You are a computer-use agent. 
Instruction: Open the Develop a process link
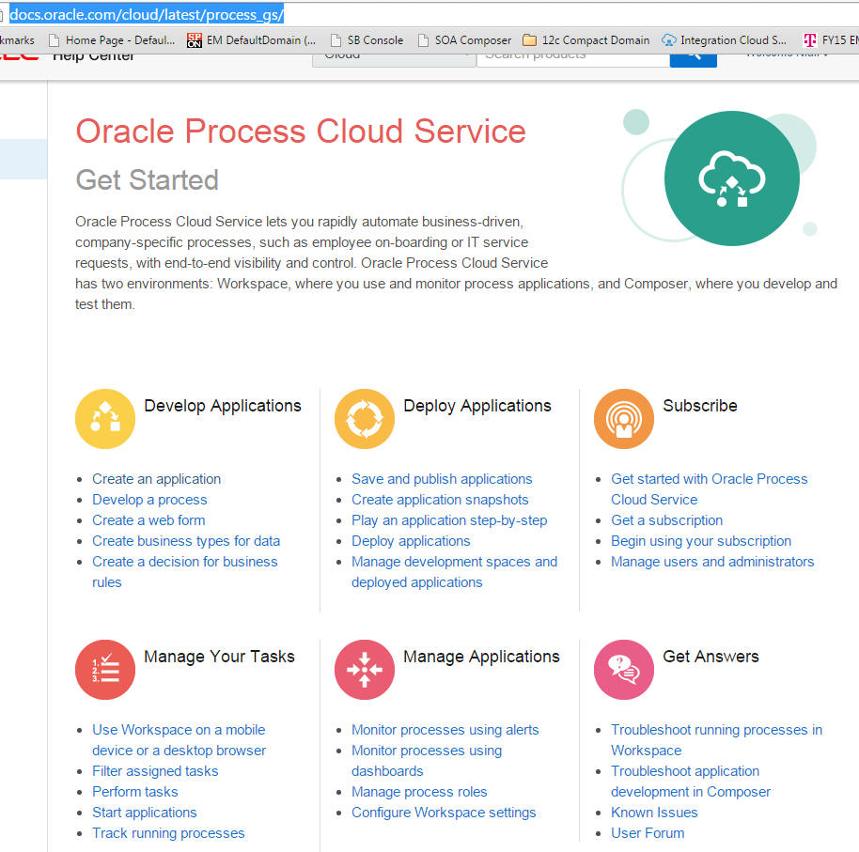149,500
